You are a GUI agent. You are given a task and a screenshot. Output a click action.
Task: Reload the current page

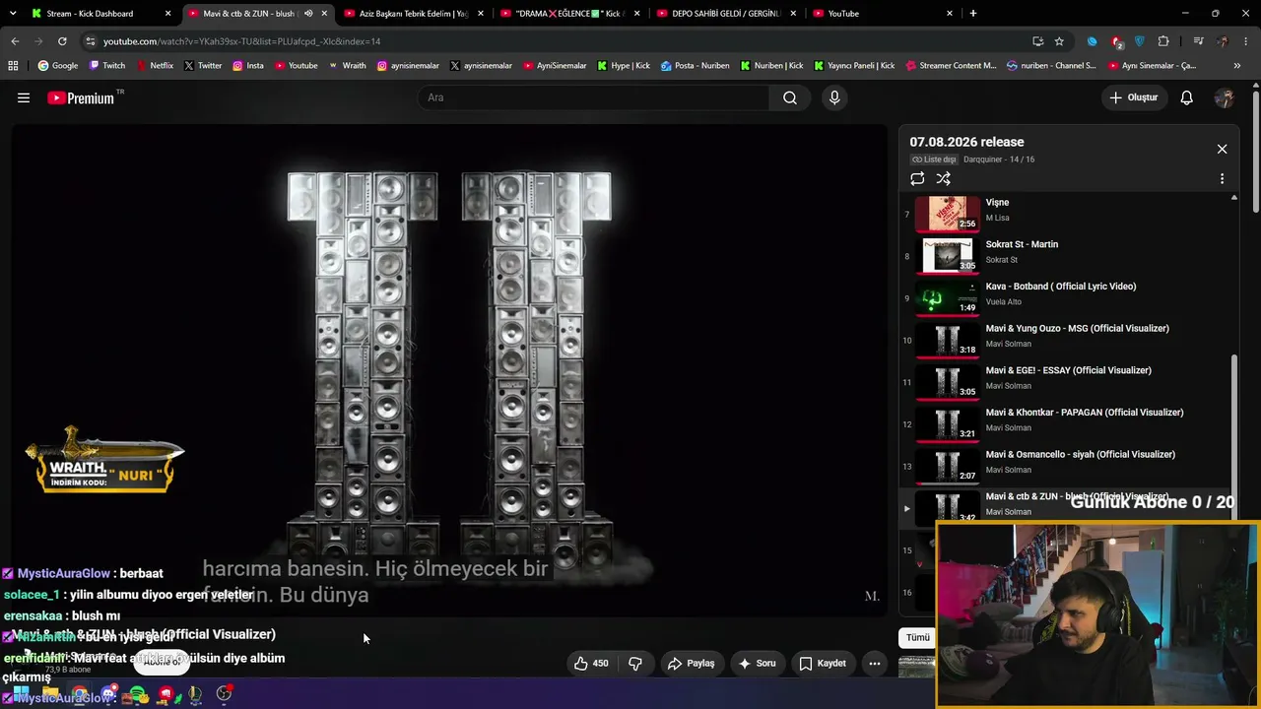(x=62, y=41)
